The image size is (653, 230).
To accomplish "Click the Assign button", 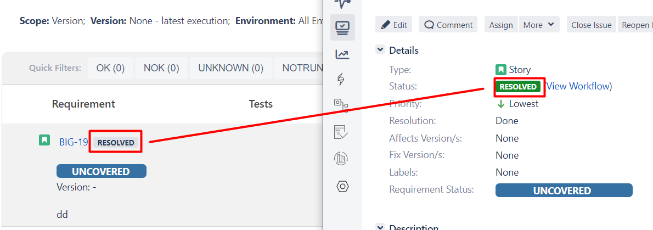I will click(500, 25).
